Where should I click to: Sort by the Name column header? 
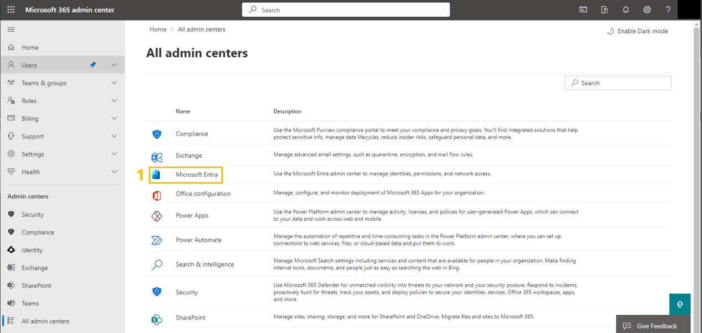point(183,111)
